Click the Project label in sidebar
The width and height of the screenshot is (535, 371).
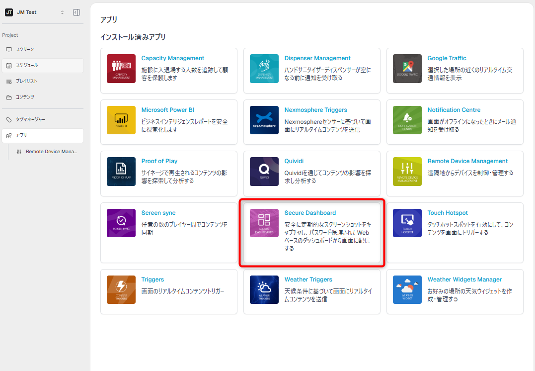click(x=10, y=35)
